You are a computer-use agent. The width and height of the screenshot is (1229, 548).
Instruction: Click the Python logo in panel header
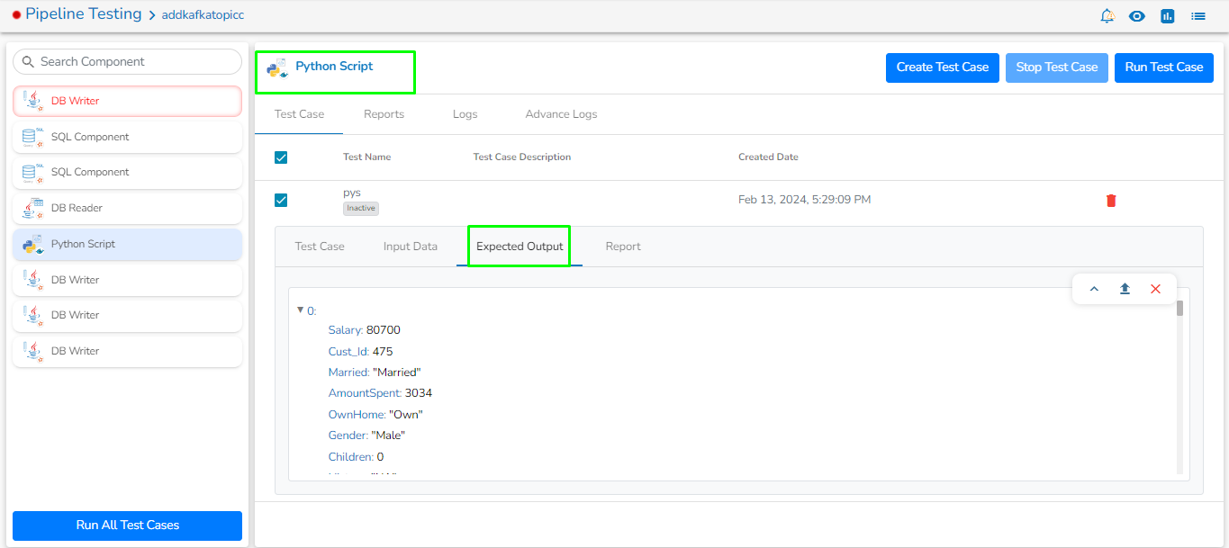(277, 67)
